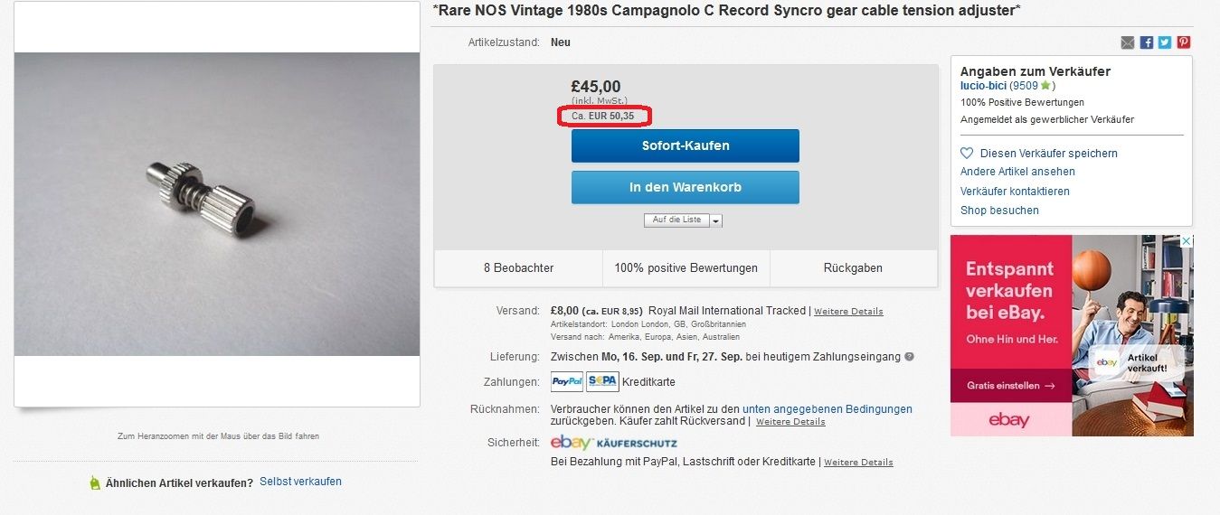Click the PayPal payment logo
This screenshot has height=515, width=1220.
tap(567, 382)
